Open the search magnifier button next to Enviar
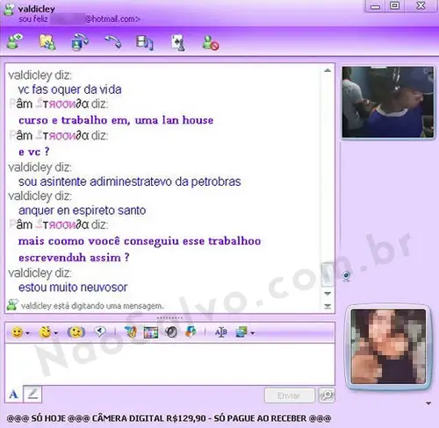Image resolution: width=439 pixels, height=428 pixels. point(327,396)
